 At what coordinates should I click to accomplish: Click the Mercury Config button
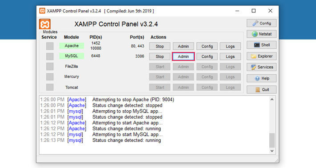(207, 77)
